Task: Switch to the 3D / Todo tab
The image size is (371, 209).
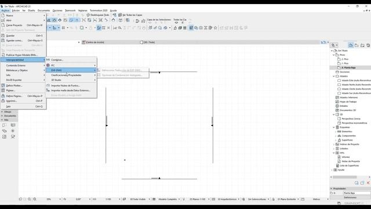Action: point(147,42)
